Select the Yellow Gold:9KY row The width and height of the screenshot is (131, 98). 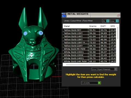tap(89, 30)
